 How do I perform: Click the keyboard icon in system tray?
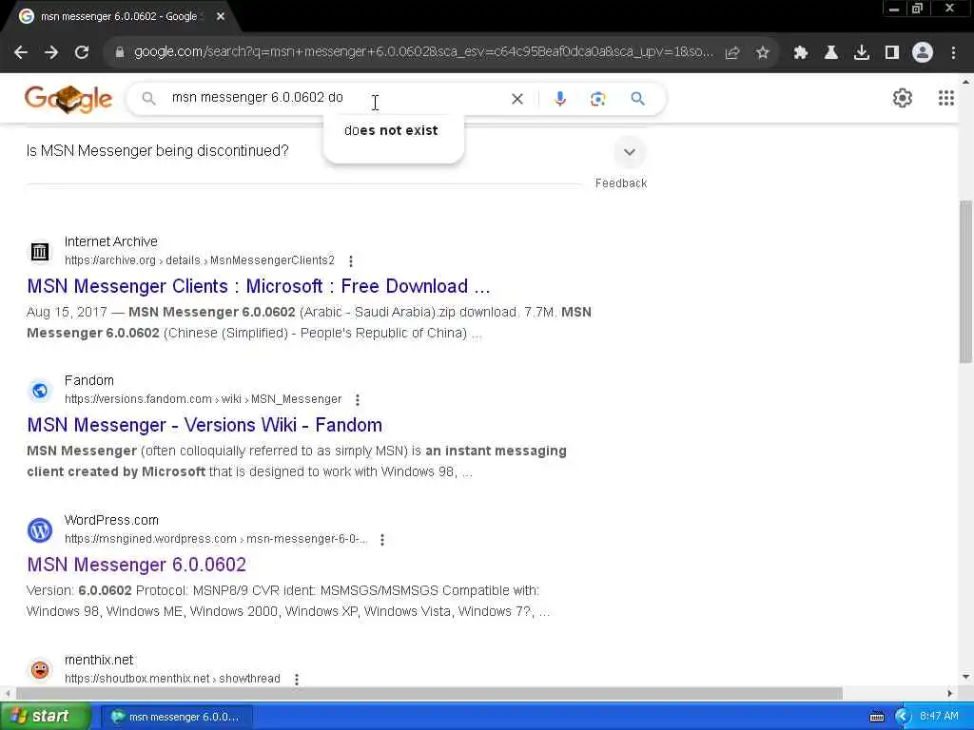coord(876,717)
